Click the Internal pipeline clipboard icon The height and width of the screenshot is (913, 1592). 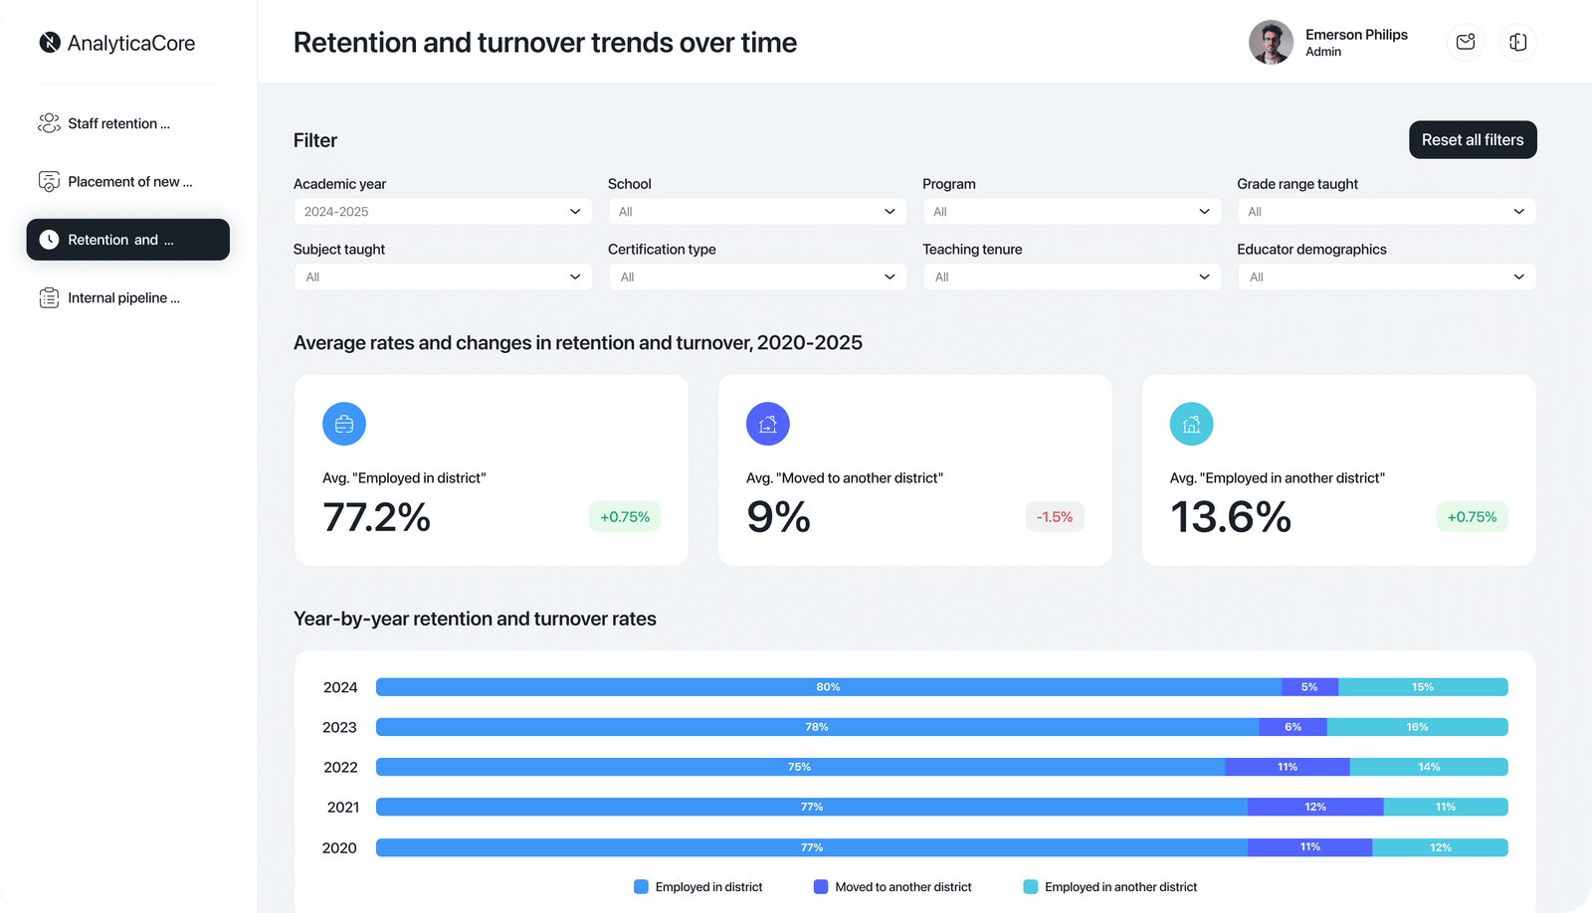[x=49, y=297]
